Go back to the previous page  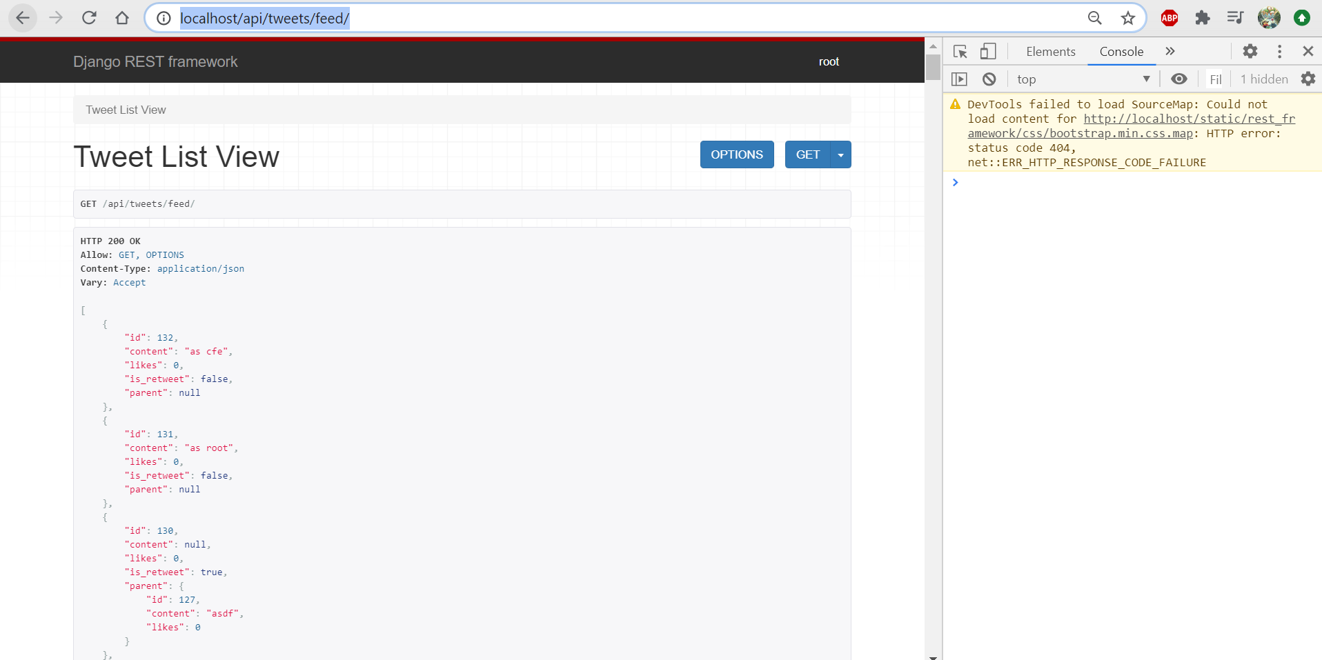[x=23, y=18]
